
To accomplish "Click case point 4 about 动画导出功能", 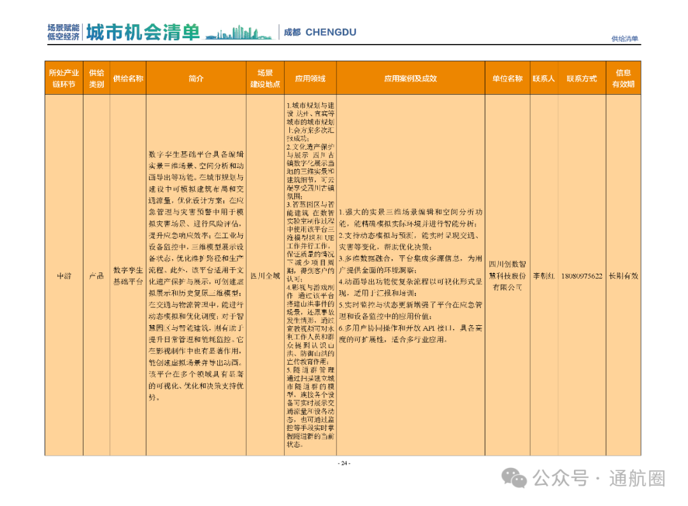I will coord(411,287).
